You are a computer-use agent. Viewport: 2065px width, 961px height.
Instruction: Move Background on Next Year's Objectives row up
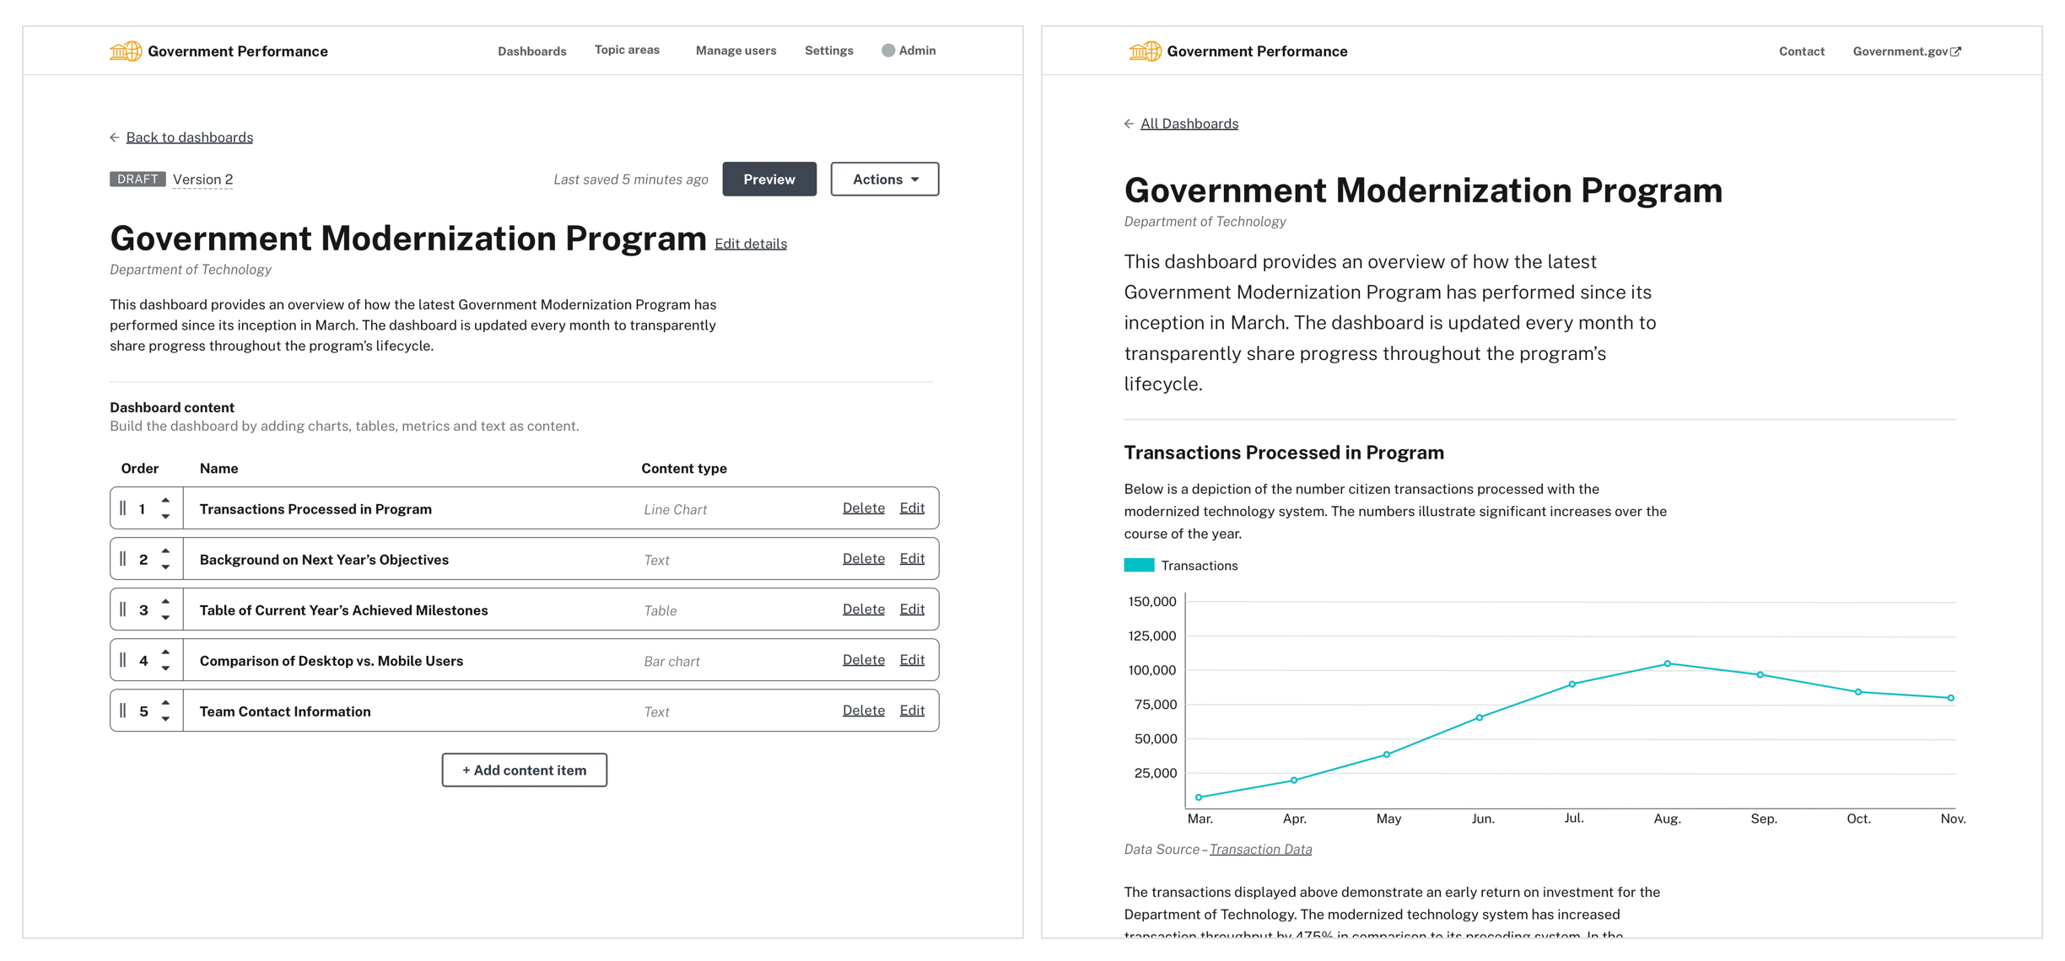point(166,550)
